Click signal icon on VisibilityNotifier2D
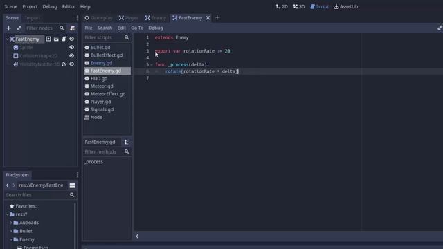The image size is (443, 249). pyautogui.click(x=64, y=64)
